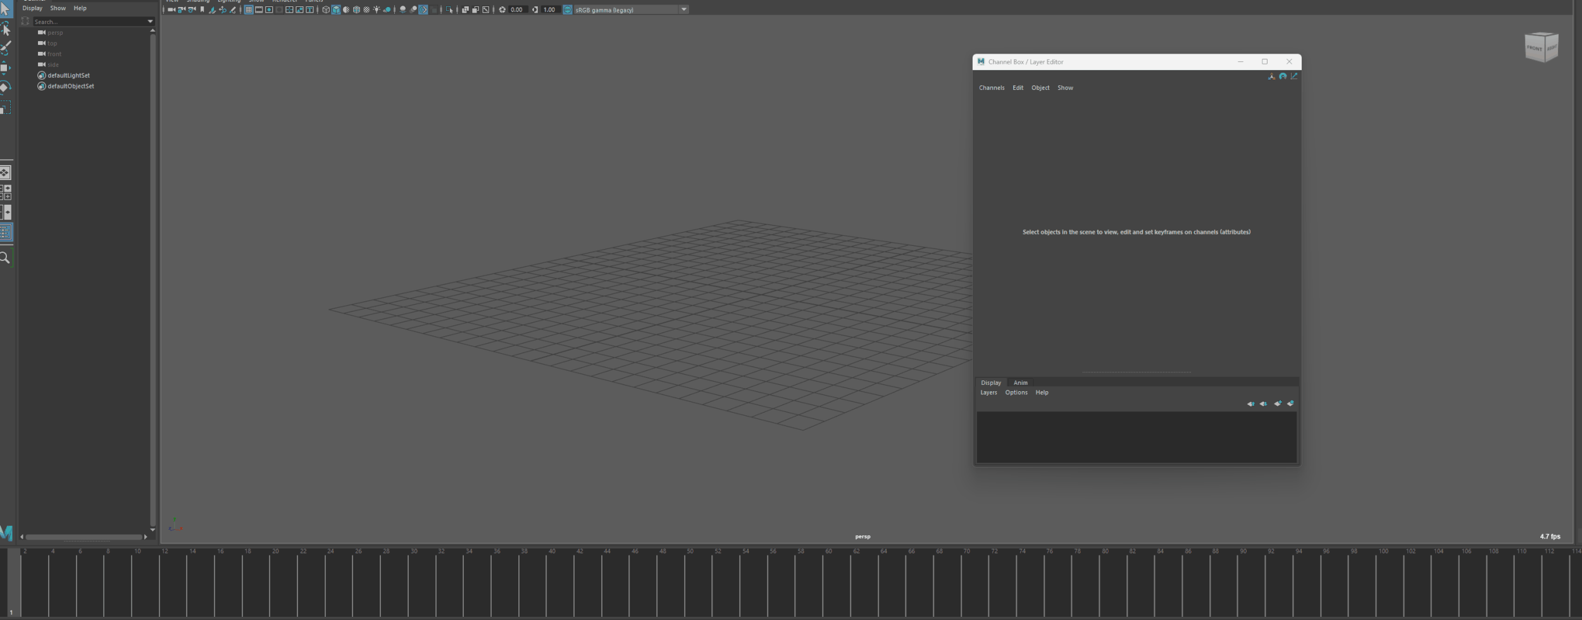The height and width of the screenshot is (620, 1582).
Task: Open the Channels menu in Channel Box
Action: (992, 88)
